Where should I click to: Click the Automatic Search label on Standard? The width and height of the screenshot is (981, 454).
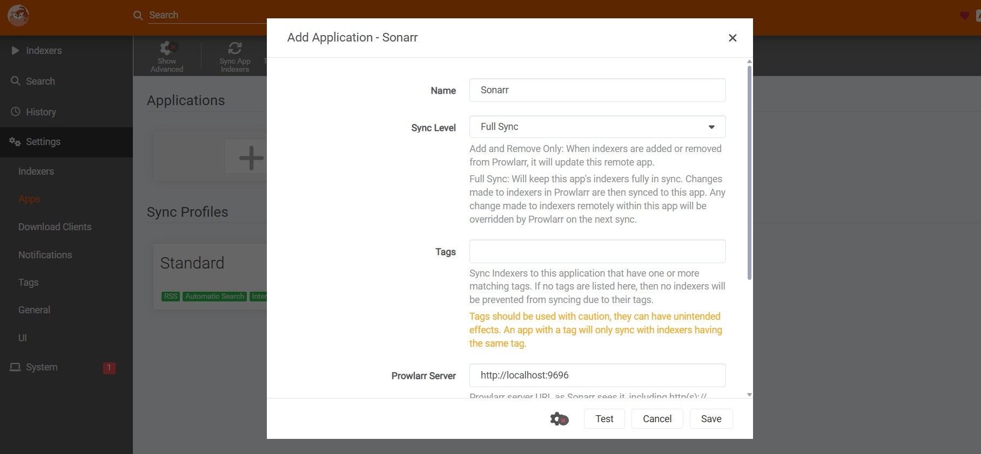(214, 296)
